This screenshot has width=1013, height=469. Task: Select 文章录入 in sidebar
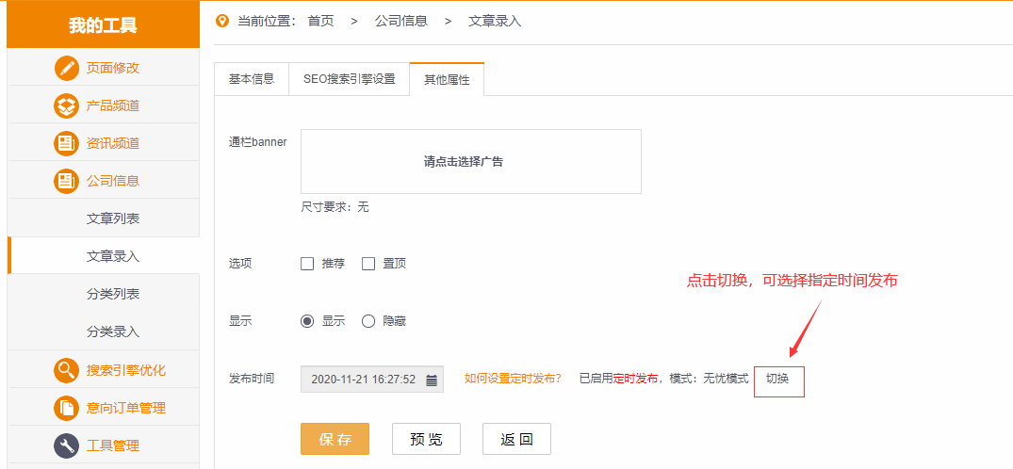[x=104, y=256]
